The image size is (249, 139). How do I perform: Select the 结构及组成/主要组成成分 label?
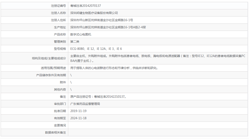pyautogui.click(x=49, y=58)
